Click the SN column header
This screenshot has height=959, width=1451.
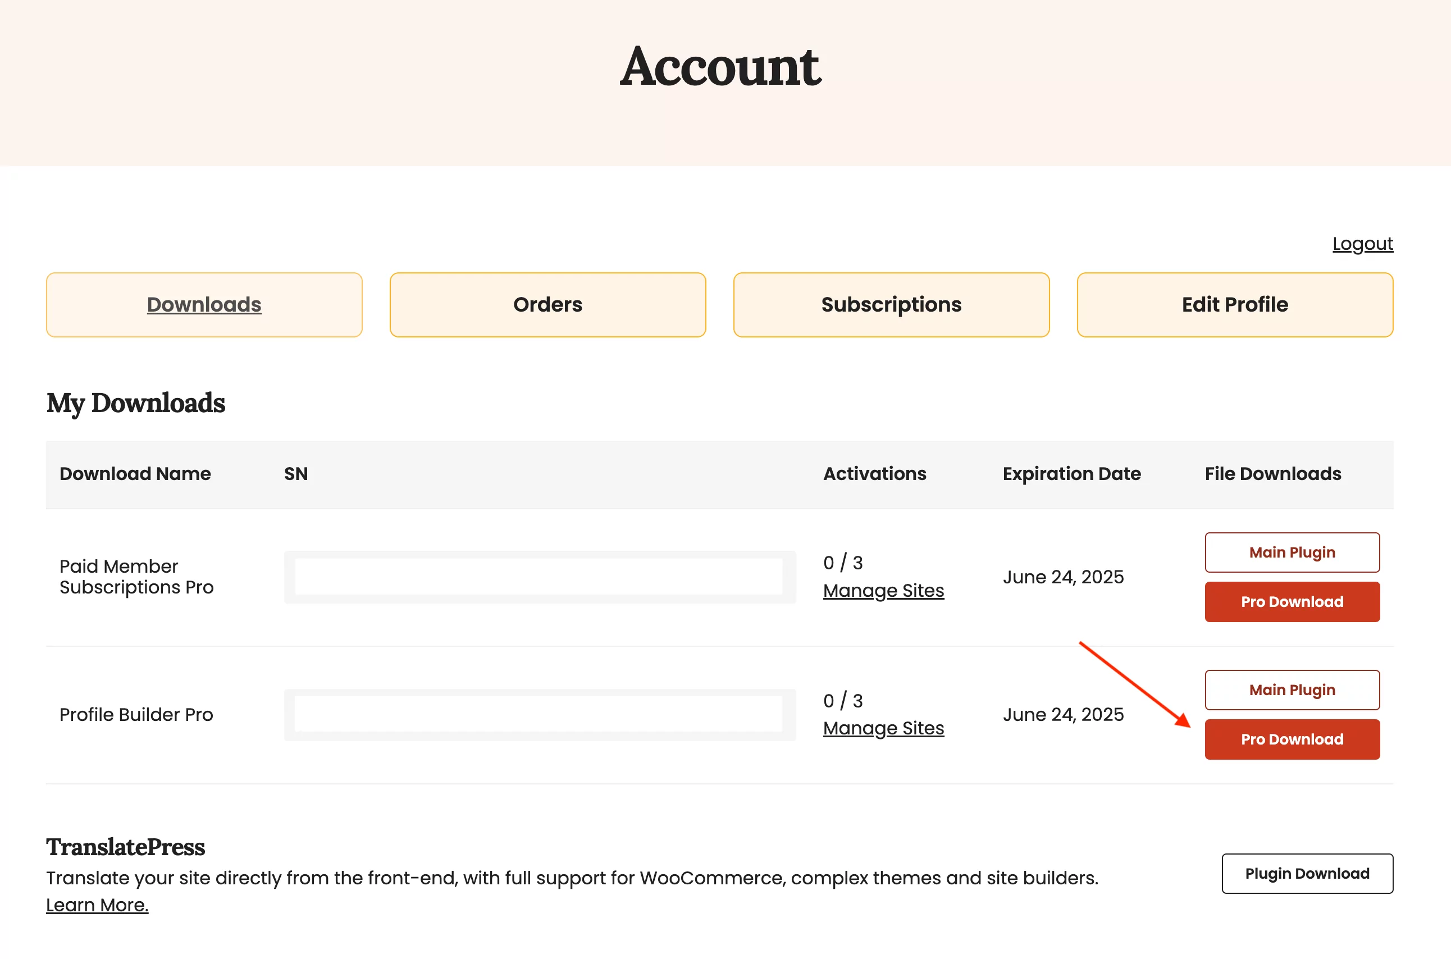pos(296,473)
